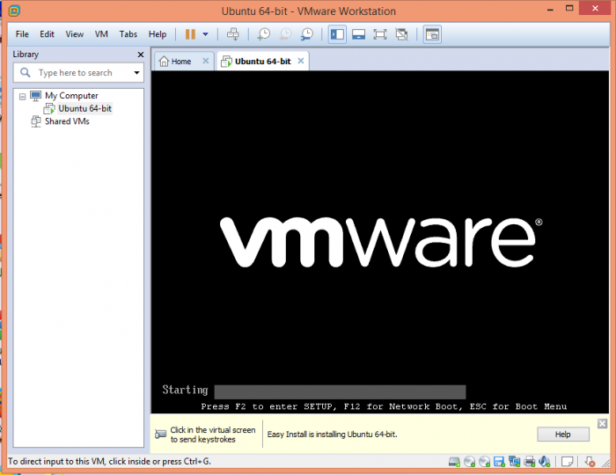
Task: Open the Tabs menu
Action: (128, 34)
